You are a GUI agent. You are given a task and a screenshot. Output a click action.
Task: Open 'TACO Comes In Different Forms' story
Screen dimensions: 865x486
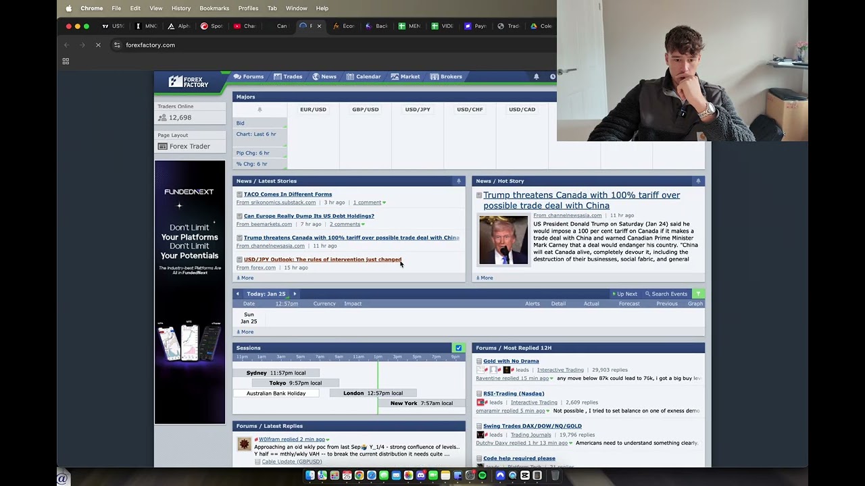click(x=288, y=194)
